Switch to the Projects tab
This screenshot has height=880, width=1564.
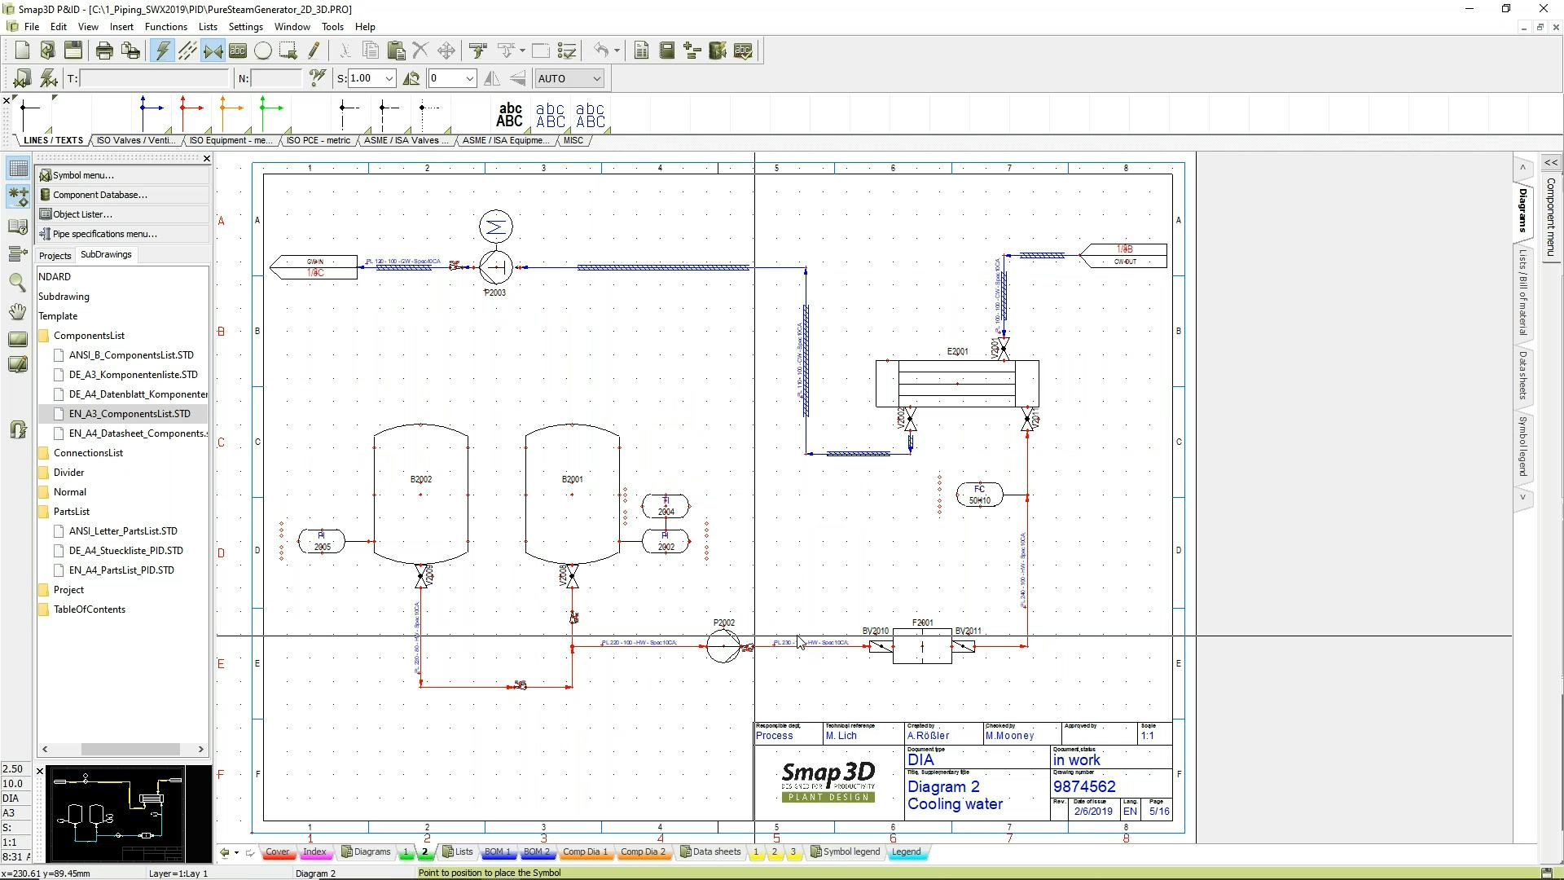55,255
